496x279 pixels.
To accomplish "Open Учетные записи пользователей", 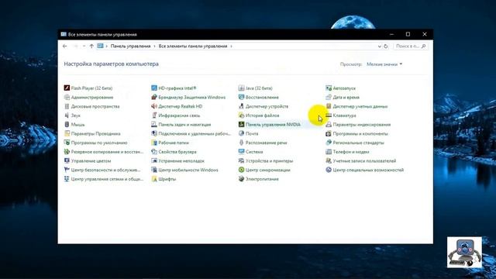I will tap(361, 160).
